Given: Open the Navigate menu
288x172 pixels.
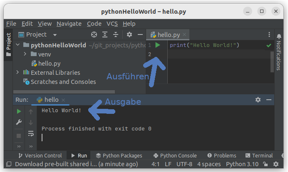Looking at the screenshot, I should pos(69,24).
